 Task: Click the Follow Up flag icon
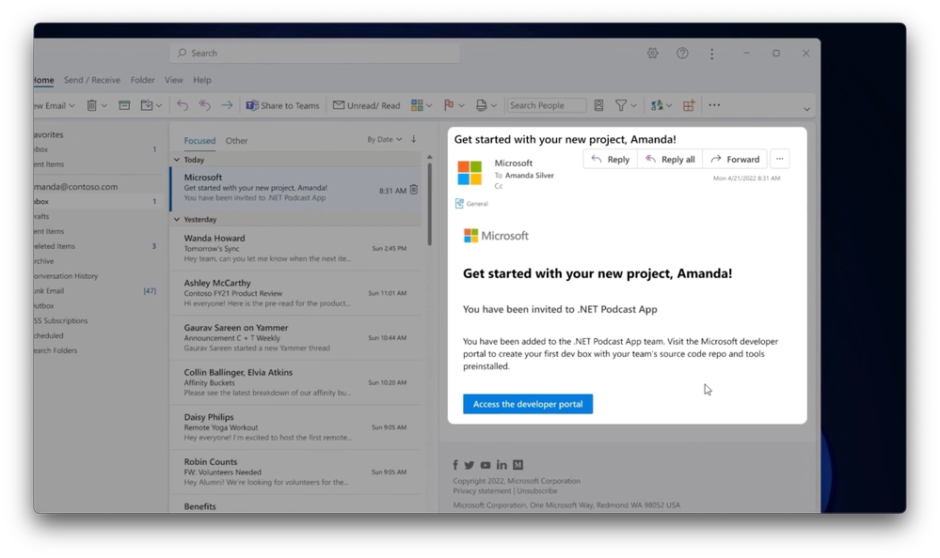(449, 105)
